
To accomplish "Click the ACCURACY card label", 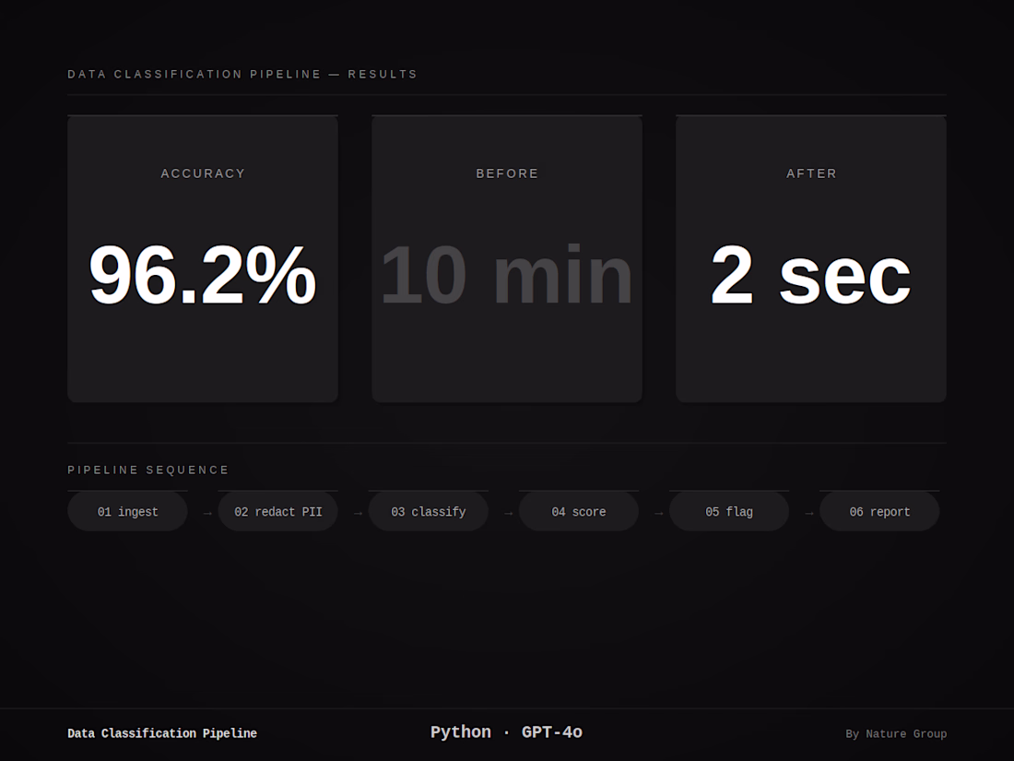I will tap(203, 173).
